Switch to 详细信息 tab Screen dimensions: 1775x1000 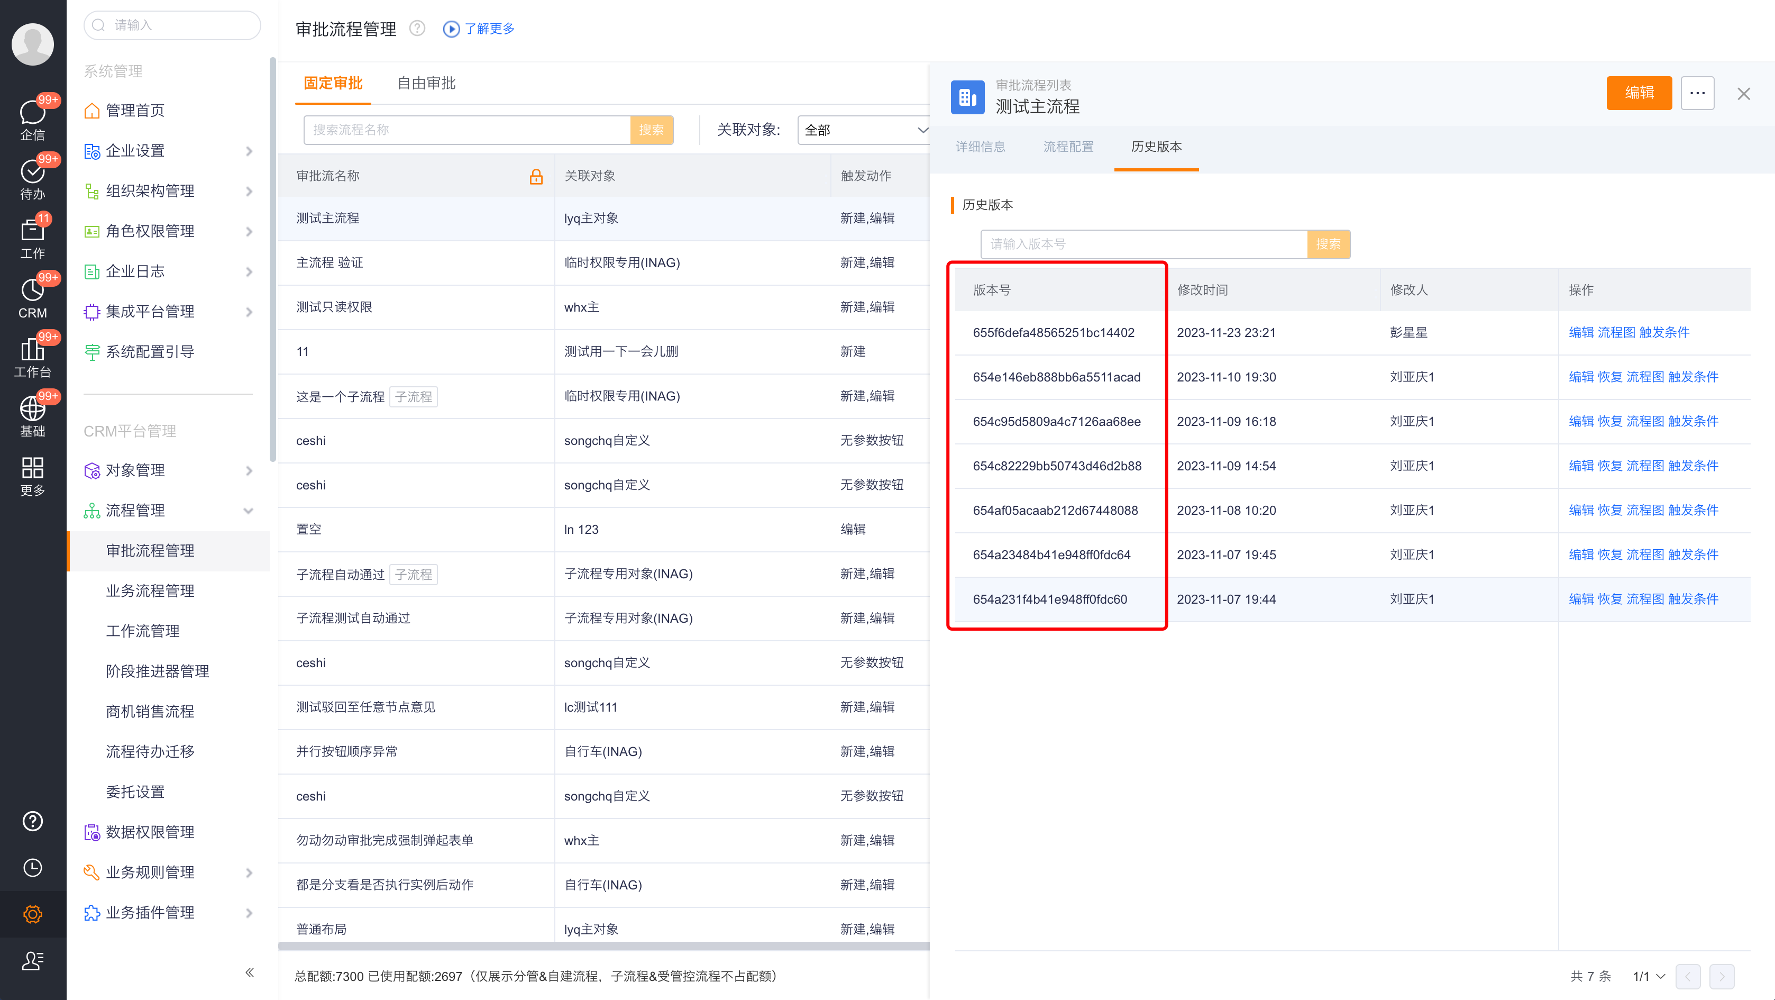click(x=980, y=147)
